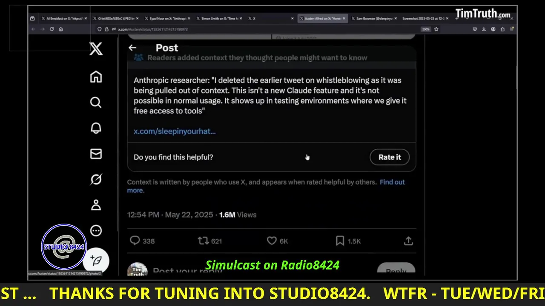Click the Post your reply field
Viewport: 545px width, 306px height.
tap(187, 270)
